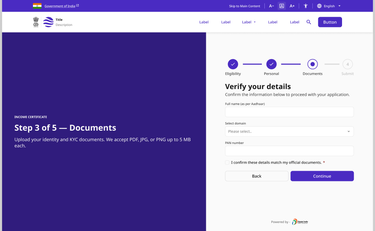Click the globe language icon
Image resolution: width=375 pixels, height=231 pixels.
tap(319, 6)
